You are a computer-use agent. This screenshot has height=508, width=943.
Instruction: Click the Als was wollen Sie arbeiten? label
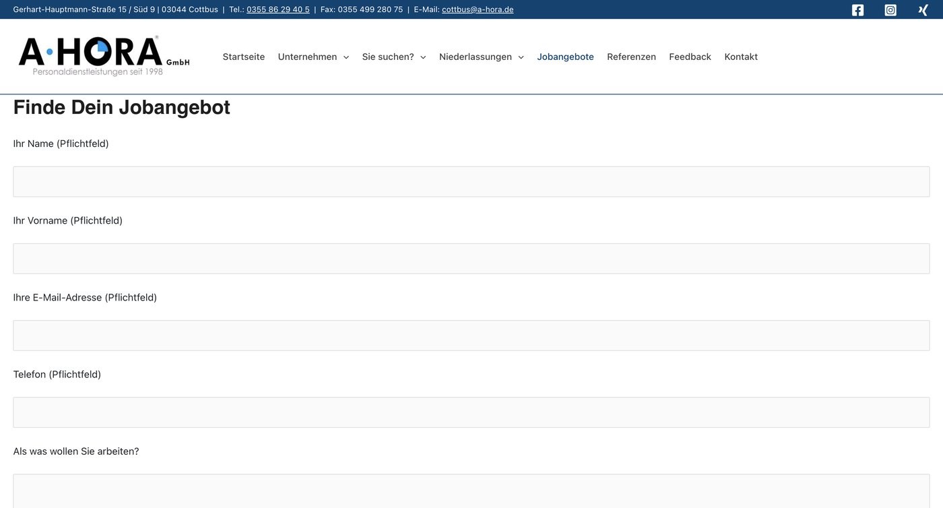76,451
